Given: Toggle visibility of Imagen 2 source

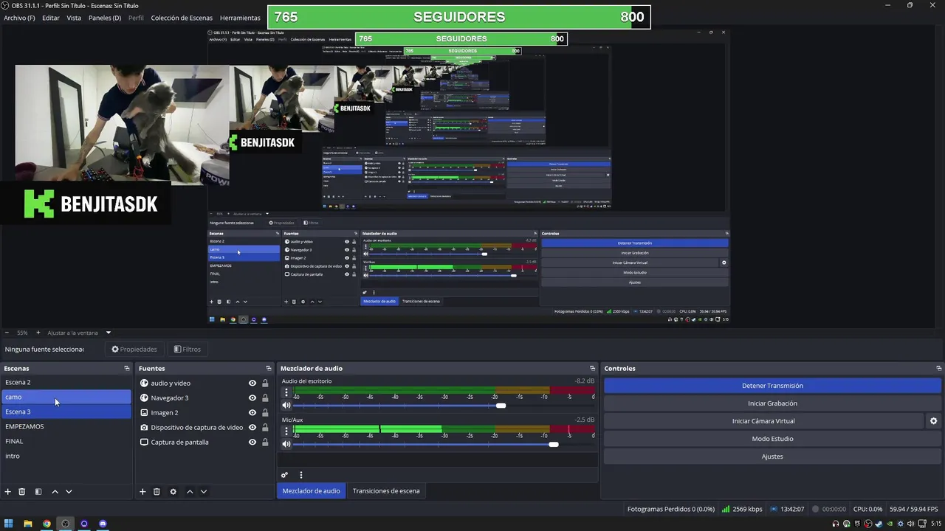Looking at the screenshot, I should click(252, 413).
